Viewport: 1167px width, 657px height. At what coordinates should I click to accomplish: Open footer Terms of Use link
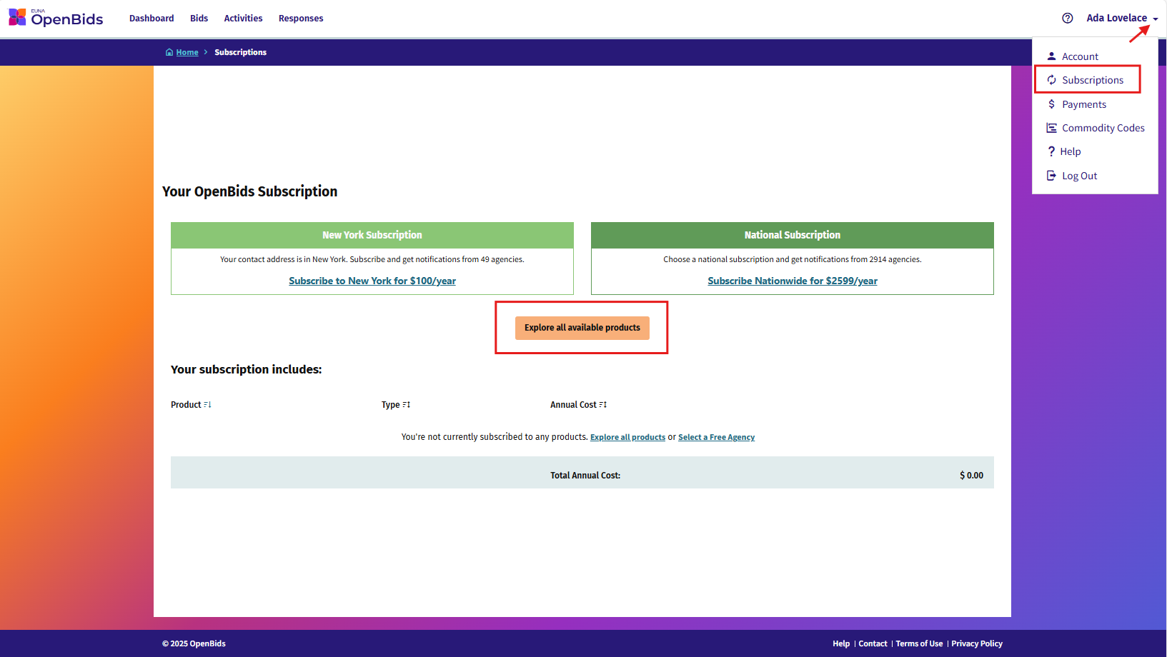919,643
